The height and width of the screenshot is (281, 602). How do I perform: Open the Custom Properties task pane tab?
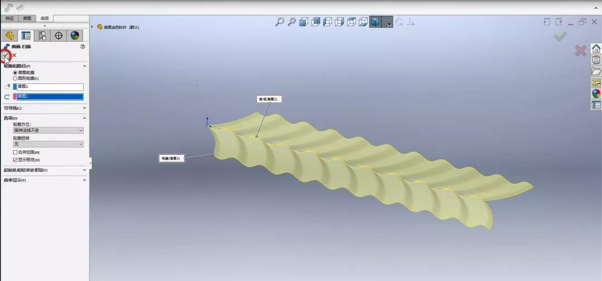pos(596,105)
